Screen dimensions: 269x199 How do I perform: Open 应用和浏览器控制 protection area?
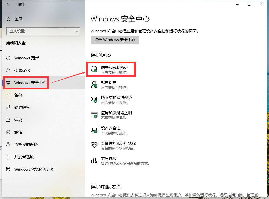coord(112,115)
